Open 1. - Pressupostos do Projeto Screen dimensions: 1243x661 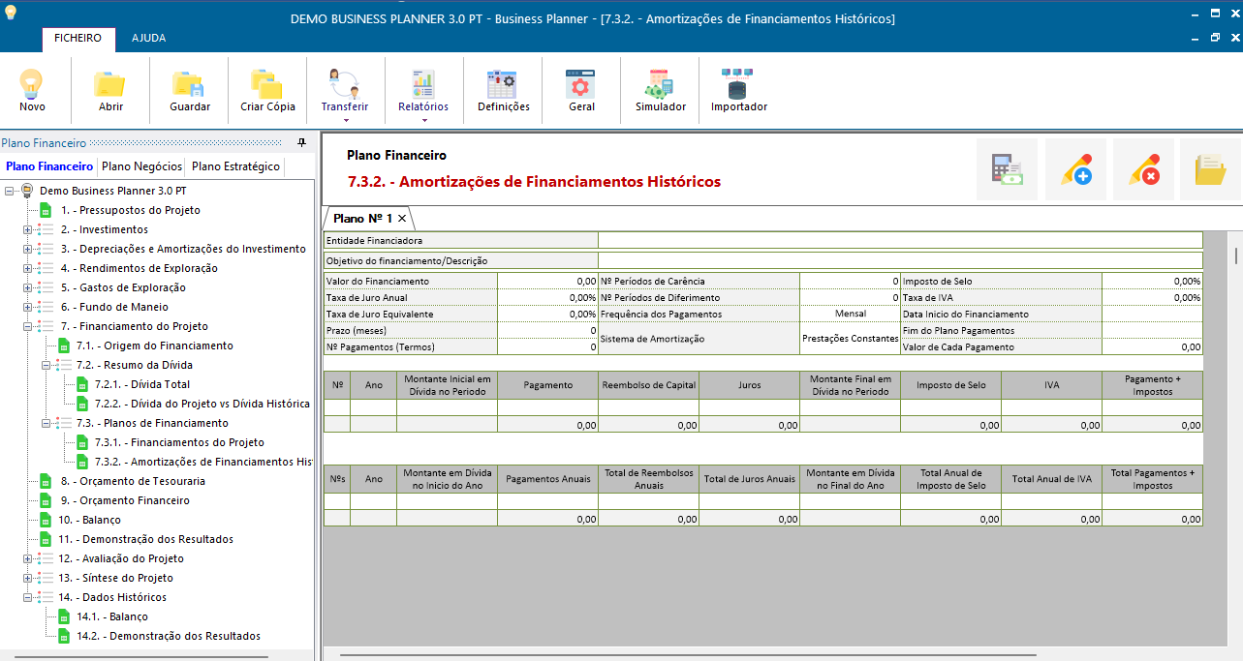click(130, 210)
